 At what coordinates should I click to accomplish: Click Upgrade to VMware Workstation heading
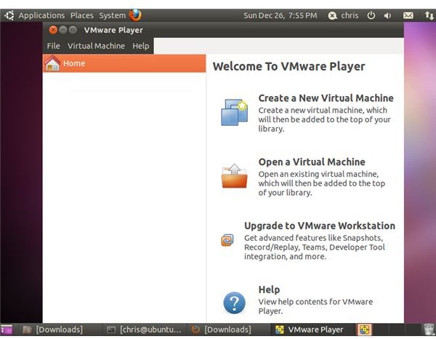[x=320, y=226]
